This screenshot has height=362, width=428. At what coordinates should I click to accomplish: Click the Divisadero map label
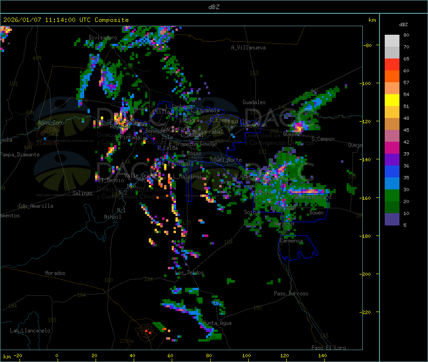pyautogui.click(x=103, y=38)
